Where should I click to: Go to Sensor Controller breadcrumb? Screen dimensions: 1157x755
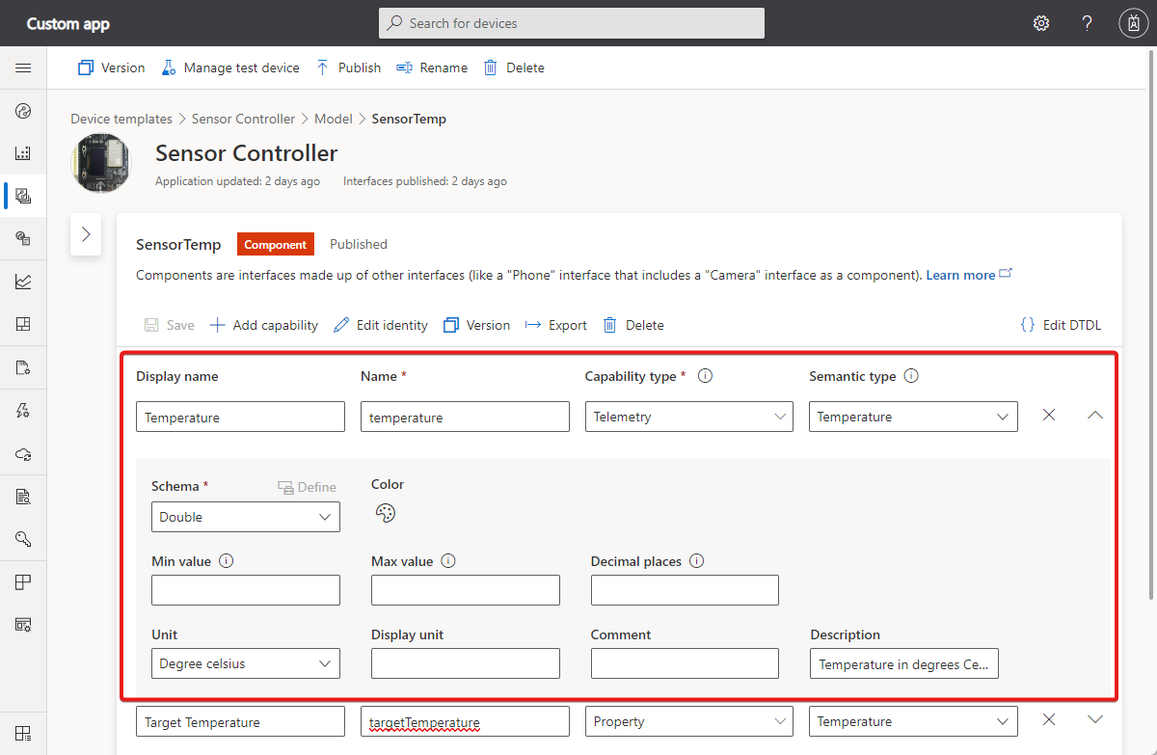click(x=243, y=119)
